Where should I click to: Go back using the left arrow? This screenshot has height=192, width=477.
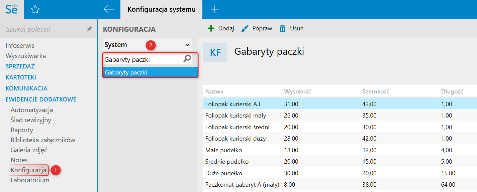pyautogui.click(x=109, y=10)
